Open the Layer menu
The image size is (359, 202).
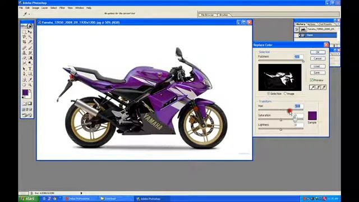coord(45,8)
